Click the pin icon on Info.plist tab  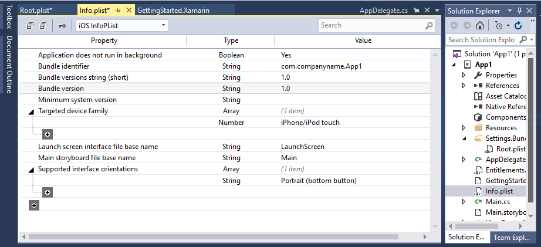pyautogui.click(x=118, y=11)
